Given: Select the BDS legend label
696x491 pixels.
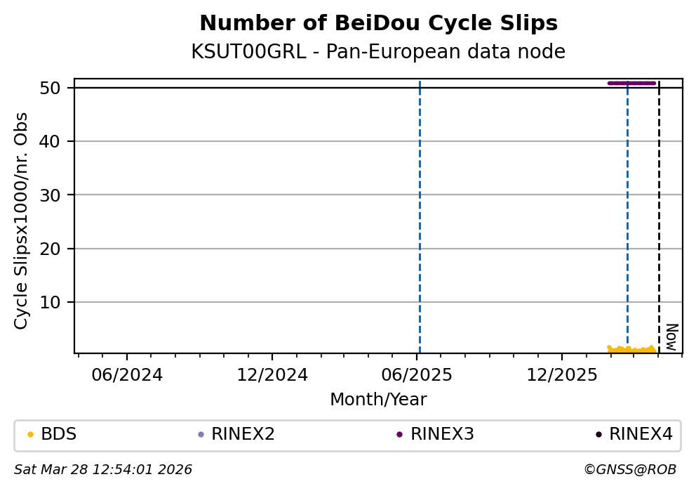Looking at the screenshot, I should pos(59,435).
